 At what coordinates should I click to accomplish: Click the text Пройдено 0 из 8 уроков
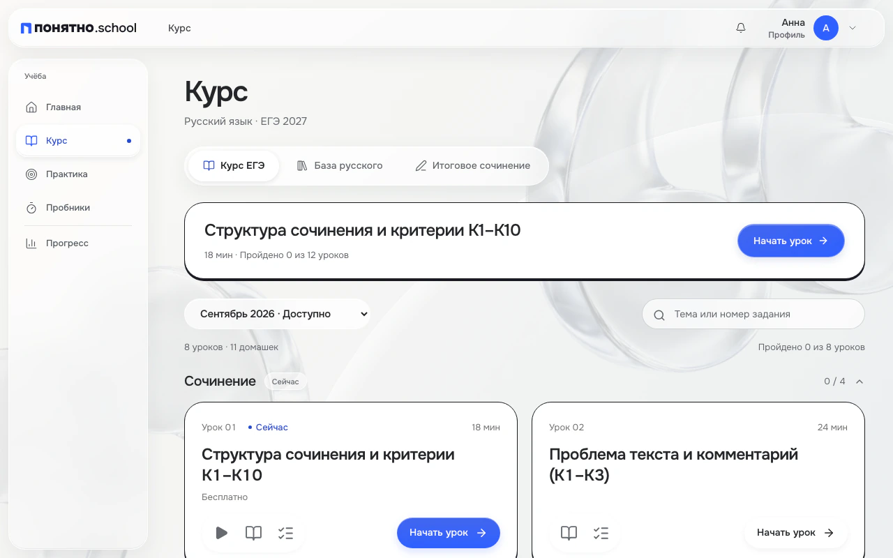[x=811, y=347]
